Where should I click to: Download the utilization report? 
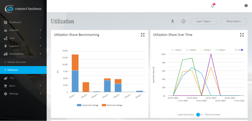pos(173,21)
